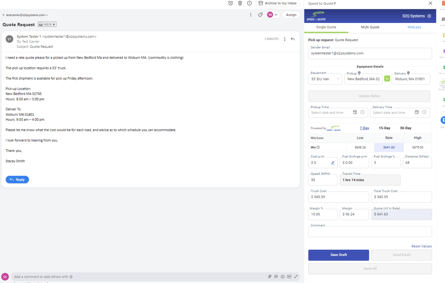Click the Win info icon
This screenshot has height=283, width=445.
318,147
